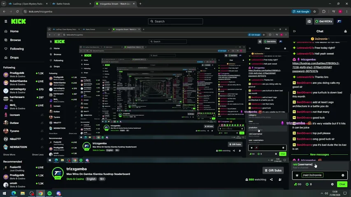Collapse the list with Show Less

[37, 155]
